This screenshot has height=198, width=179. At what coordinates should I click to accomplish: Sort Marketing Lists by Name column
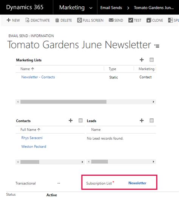tap(27, 69)
